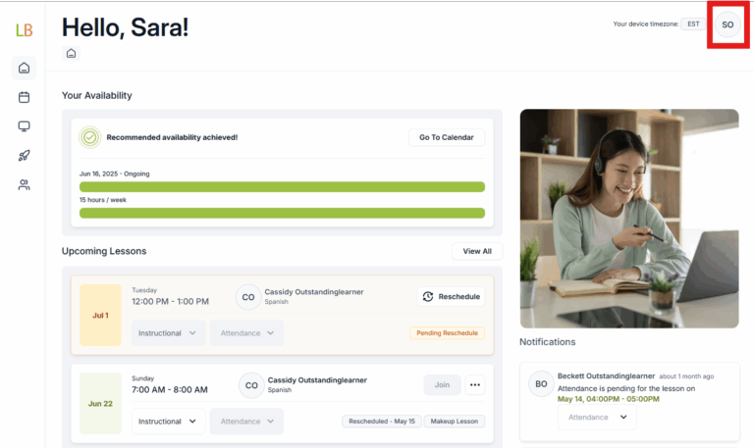
Task: Open the users sidebar icon
Action: pos(24,184)
